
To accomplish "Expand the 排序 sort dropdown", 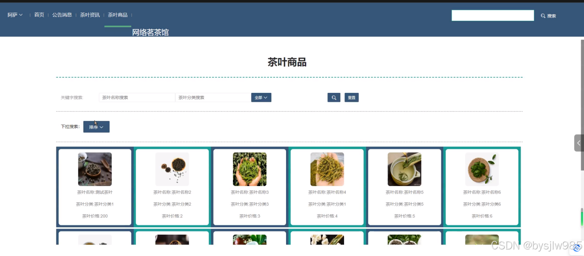I will 96,127.
